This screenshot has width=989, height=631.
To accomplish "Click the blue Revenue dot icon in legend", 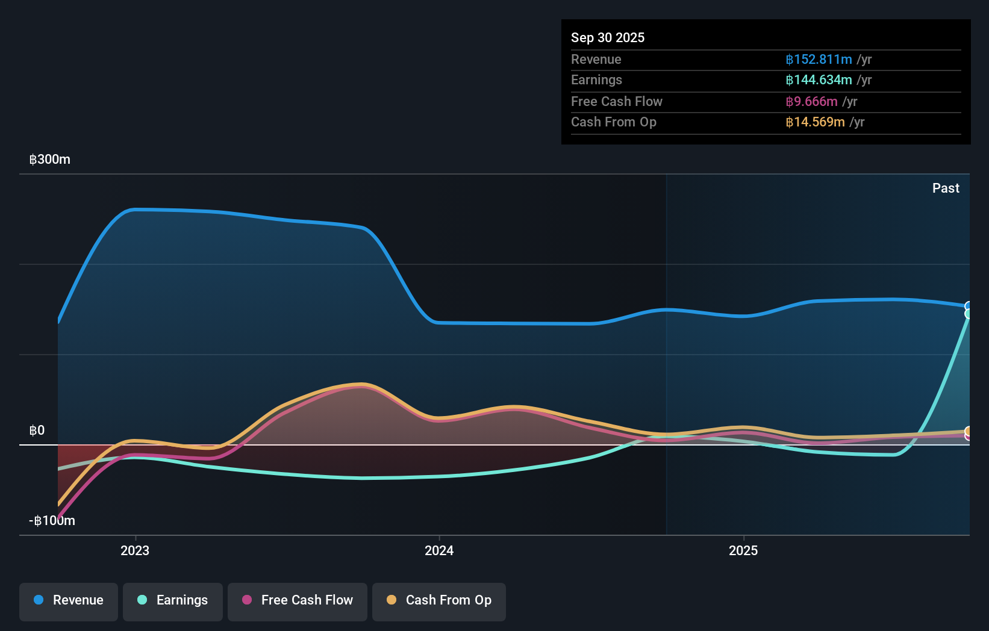I will click(x=37, y=600).
